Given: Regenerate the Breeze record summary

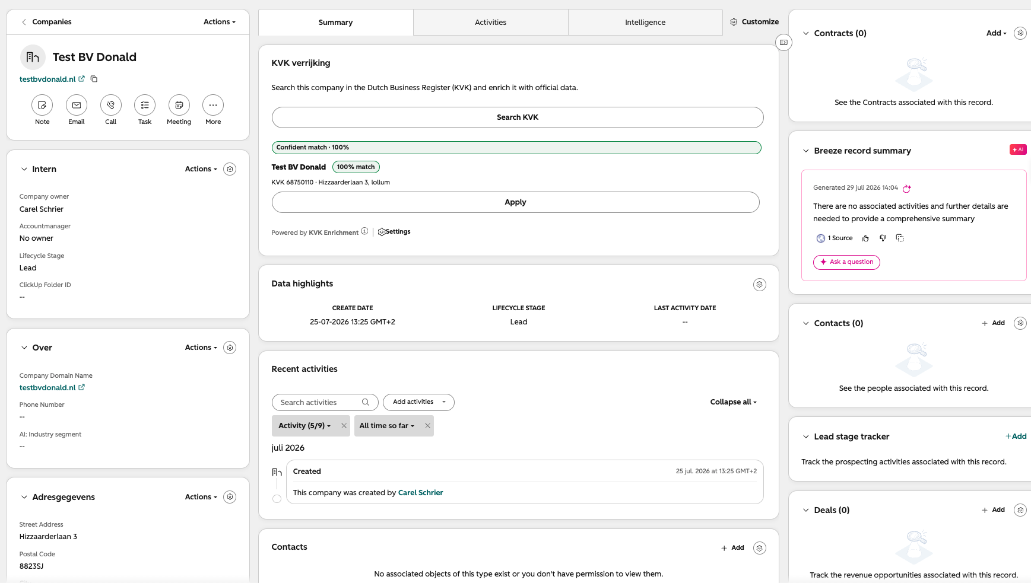Looking at the screenshot, I should [907, 189].
